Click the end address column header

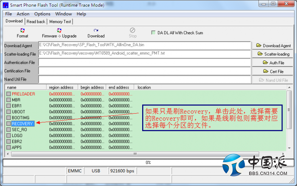120,87
